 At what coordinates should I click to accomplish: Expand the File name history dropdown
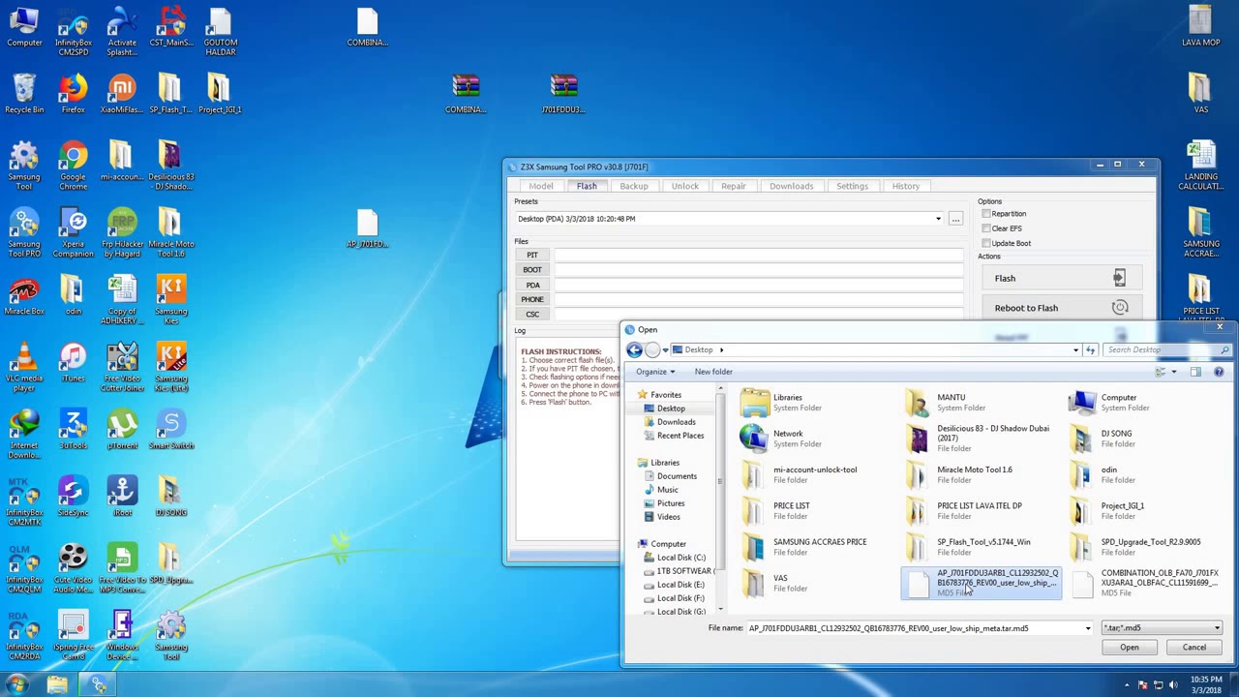[1087, 628]
